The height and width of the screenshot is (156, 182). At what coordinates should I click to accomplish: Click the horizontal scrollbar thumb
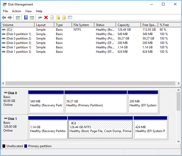pyautogui.click(x=90, y=83)
